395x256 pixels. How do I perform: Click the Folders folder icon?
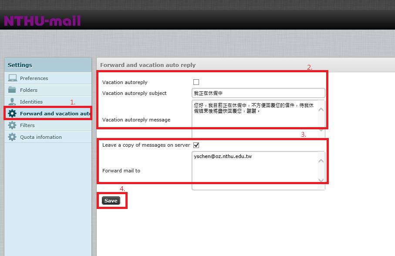pos(12,90)
